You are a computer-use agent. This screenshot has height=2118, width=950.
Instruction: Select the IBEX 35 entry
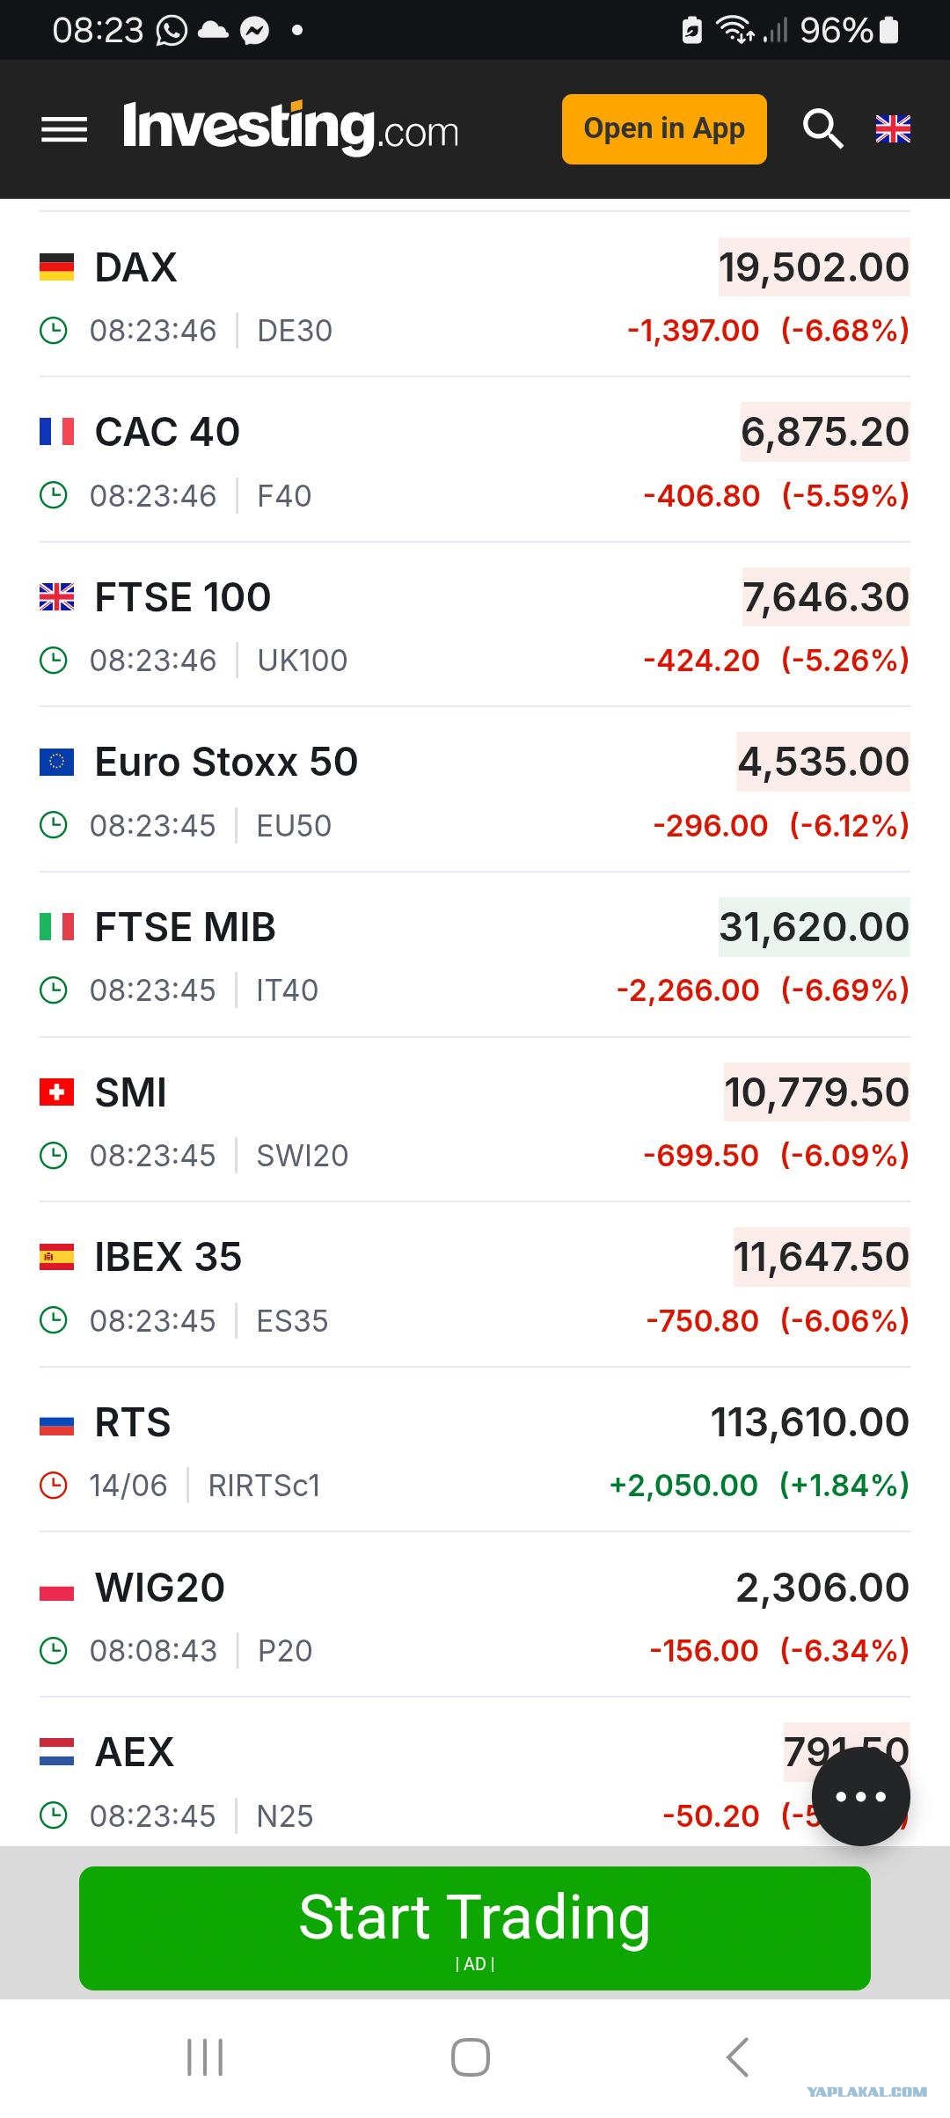pos(475,1285)
